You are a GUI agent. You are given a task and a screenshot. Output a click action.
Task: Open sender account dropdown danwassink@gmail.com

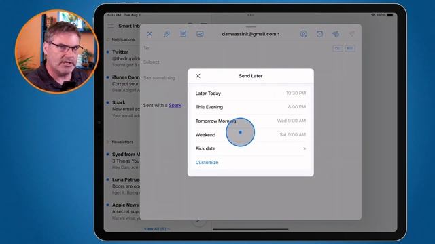coord(251,34)
